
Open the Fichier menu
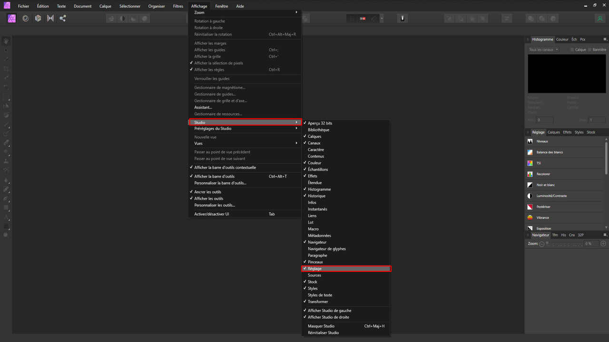(x=23, y=6)
